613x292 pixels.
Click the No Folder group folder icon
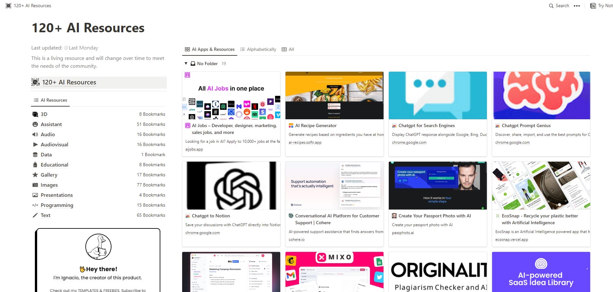pos(193,64)
